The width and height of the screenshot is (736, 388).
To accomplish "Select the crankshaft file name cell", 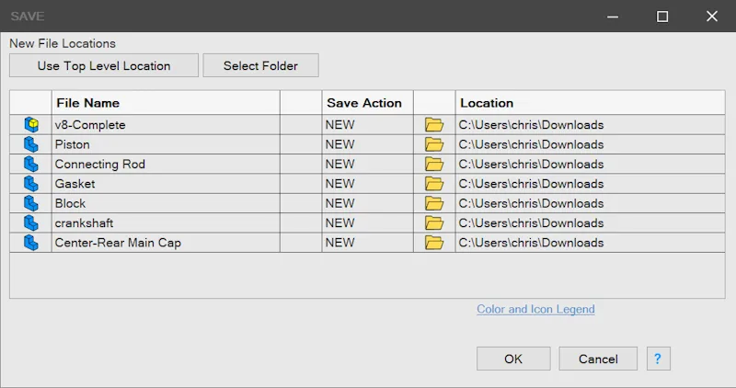I will point(166,223).
